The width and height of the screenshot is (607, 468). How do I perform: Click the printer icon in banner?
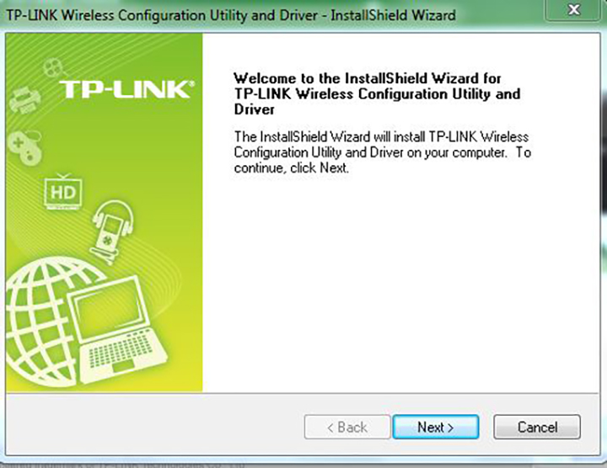point(24,99)
